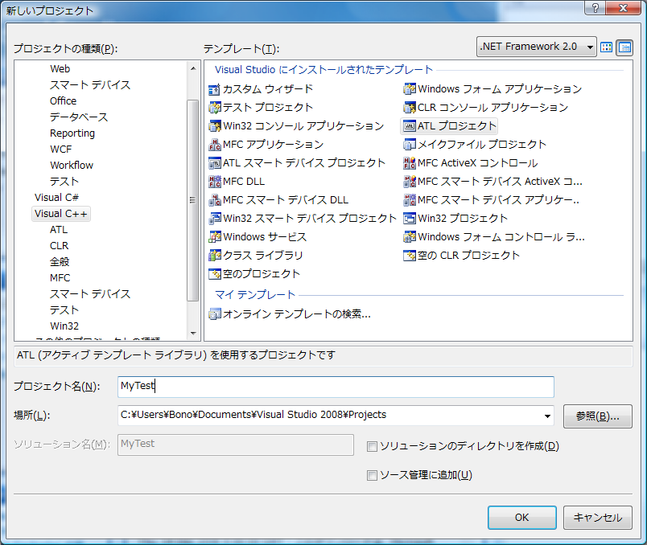Click the キャンセル button
Viewport: 647px width, 545px height.
click(597, 518)
